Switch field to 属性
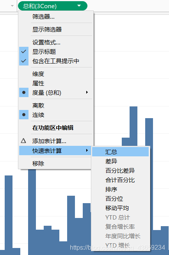This screenshot has width=169, height=255. tap(56, 83)
